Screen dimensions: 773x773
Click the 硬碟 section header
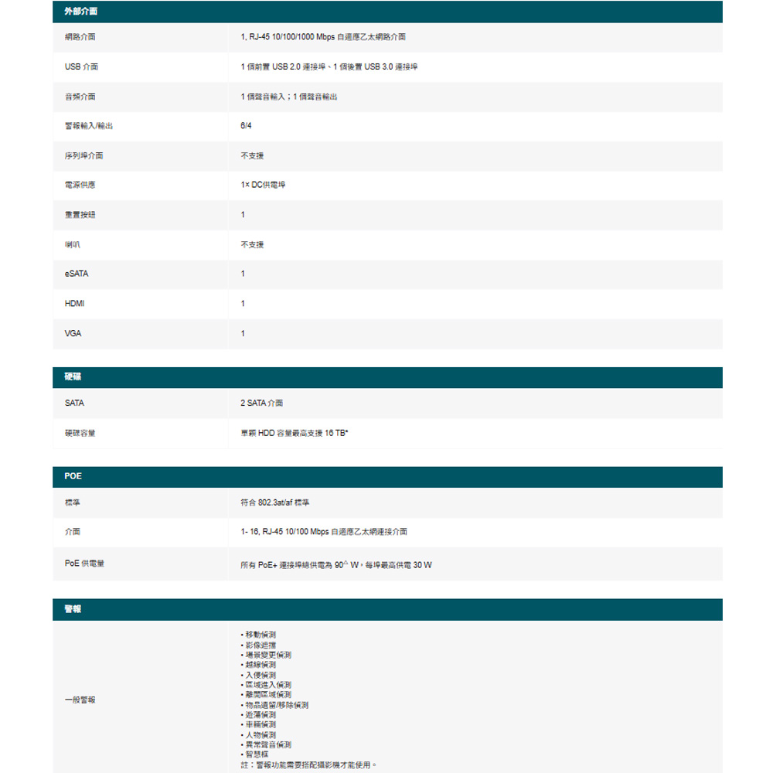387,377
